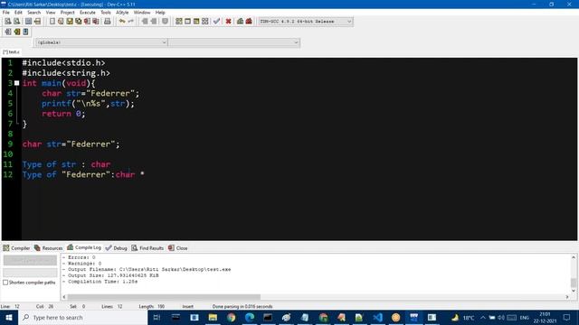The image size is (579, 325).
Task: Click the Close file toolbar icon
Action: tap(87, 22)
